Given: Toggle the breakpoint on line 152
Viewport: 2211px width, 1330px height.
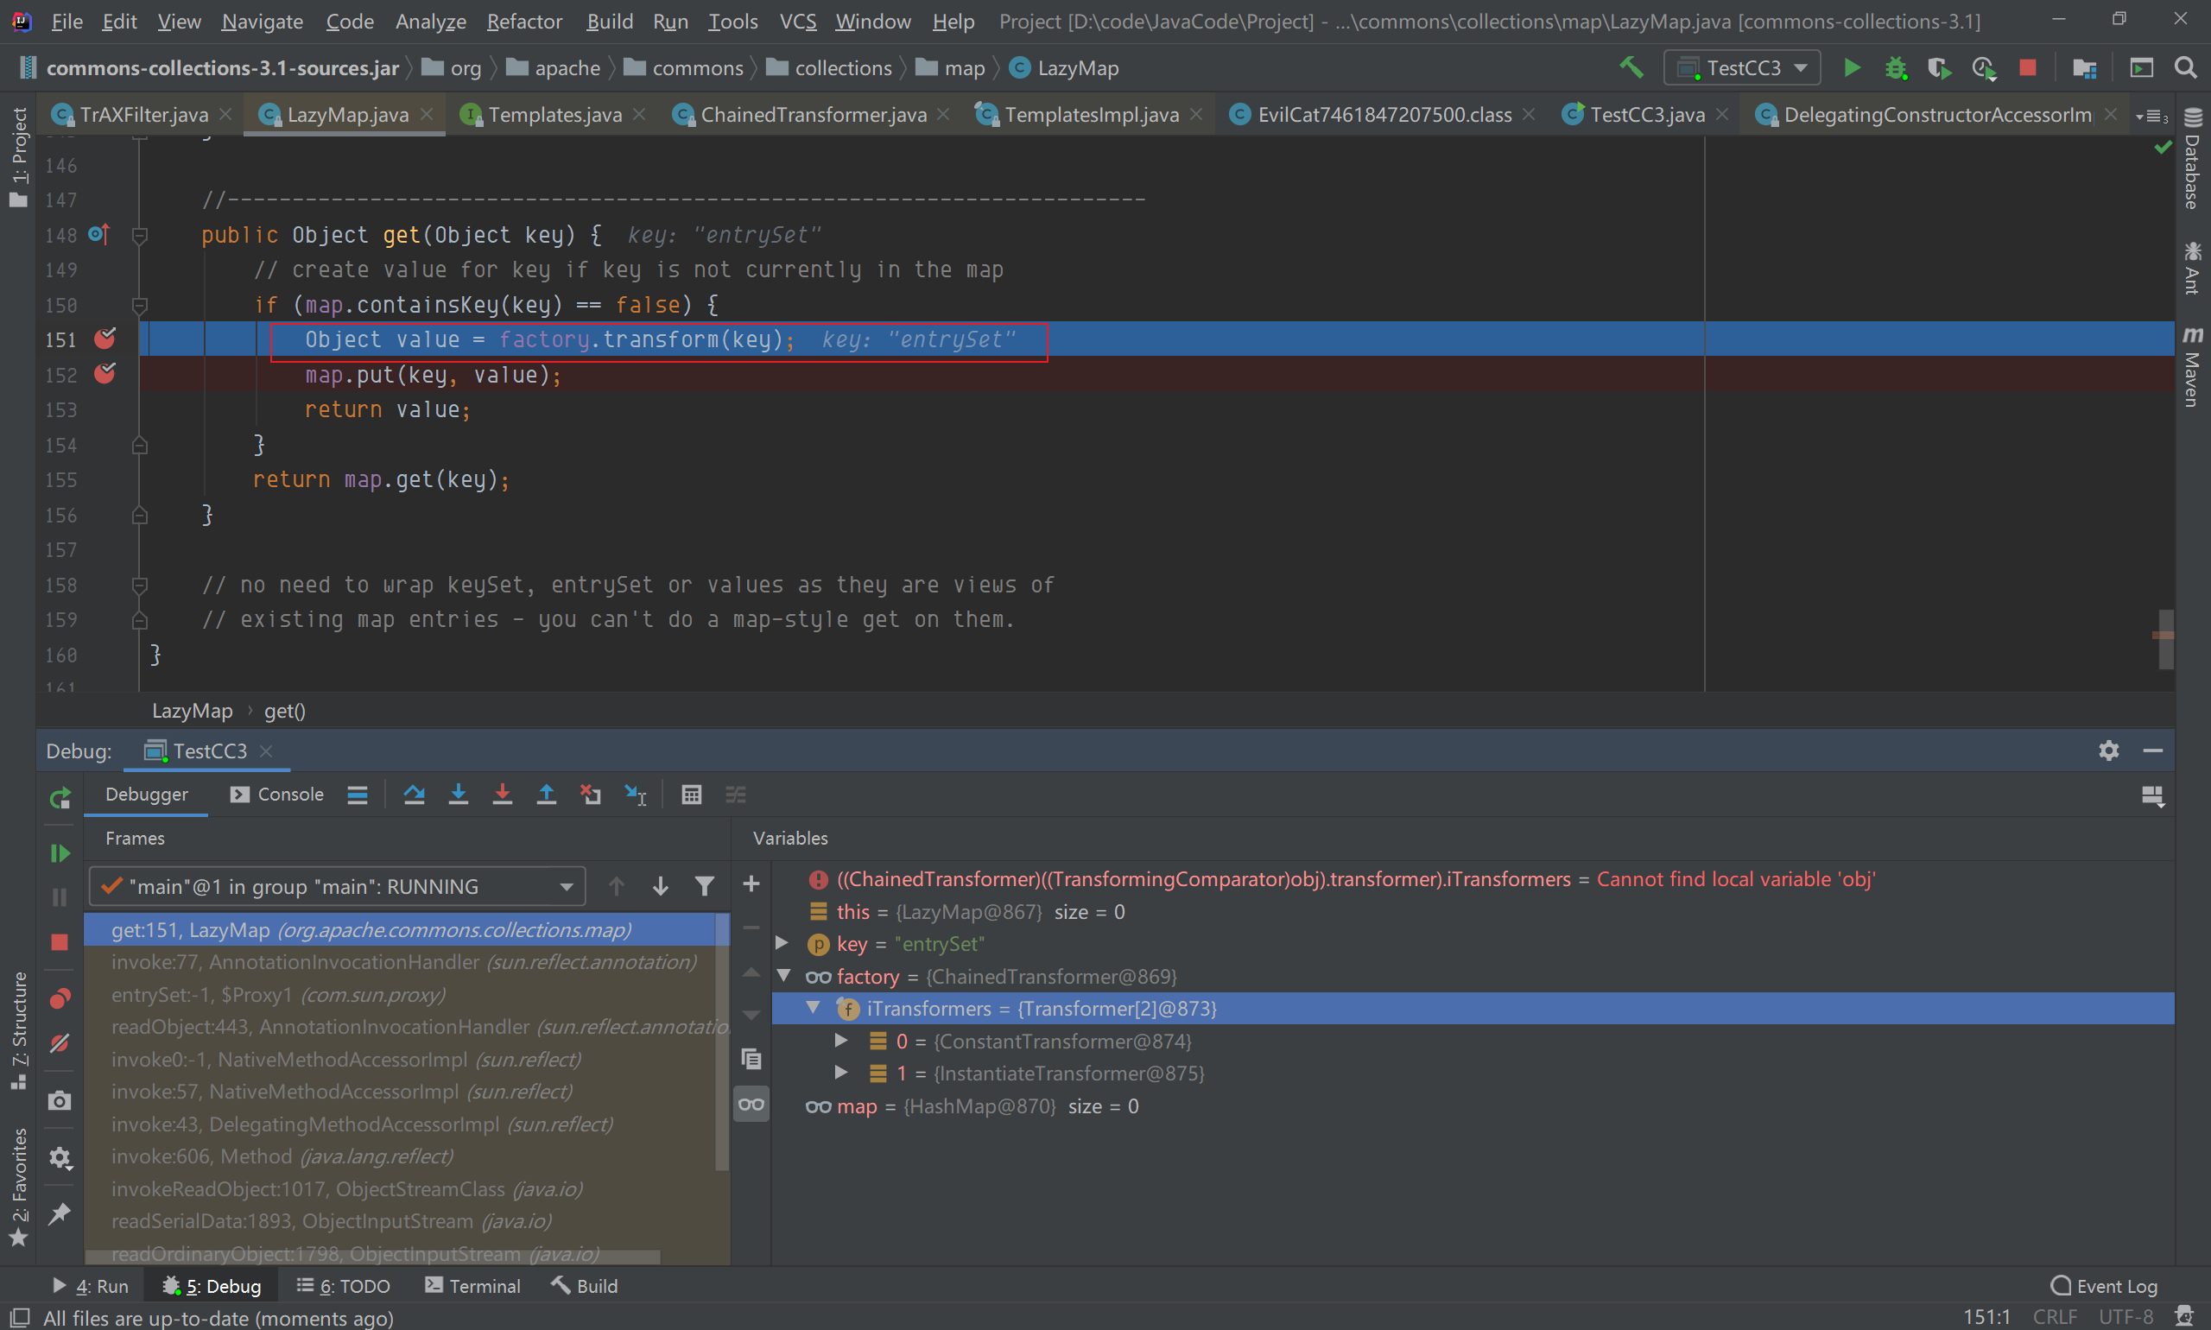Looking at the screenshot, I should pos(105,374).
